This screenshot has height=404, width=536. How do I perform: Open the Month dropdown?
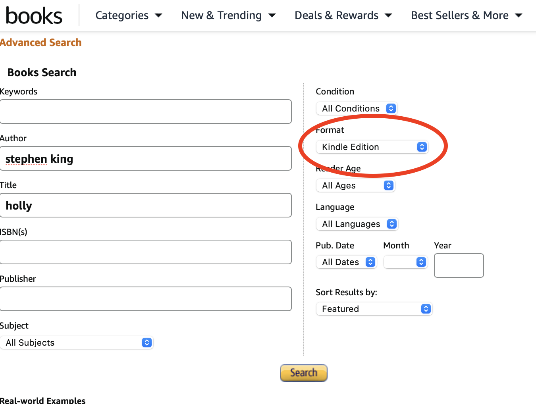pyautogui.click(x=405, y=262)
